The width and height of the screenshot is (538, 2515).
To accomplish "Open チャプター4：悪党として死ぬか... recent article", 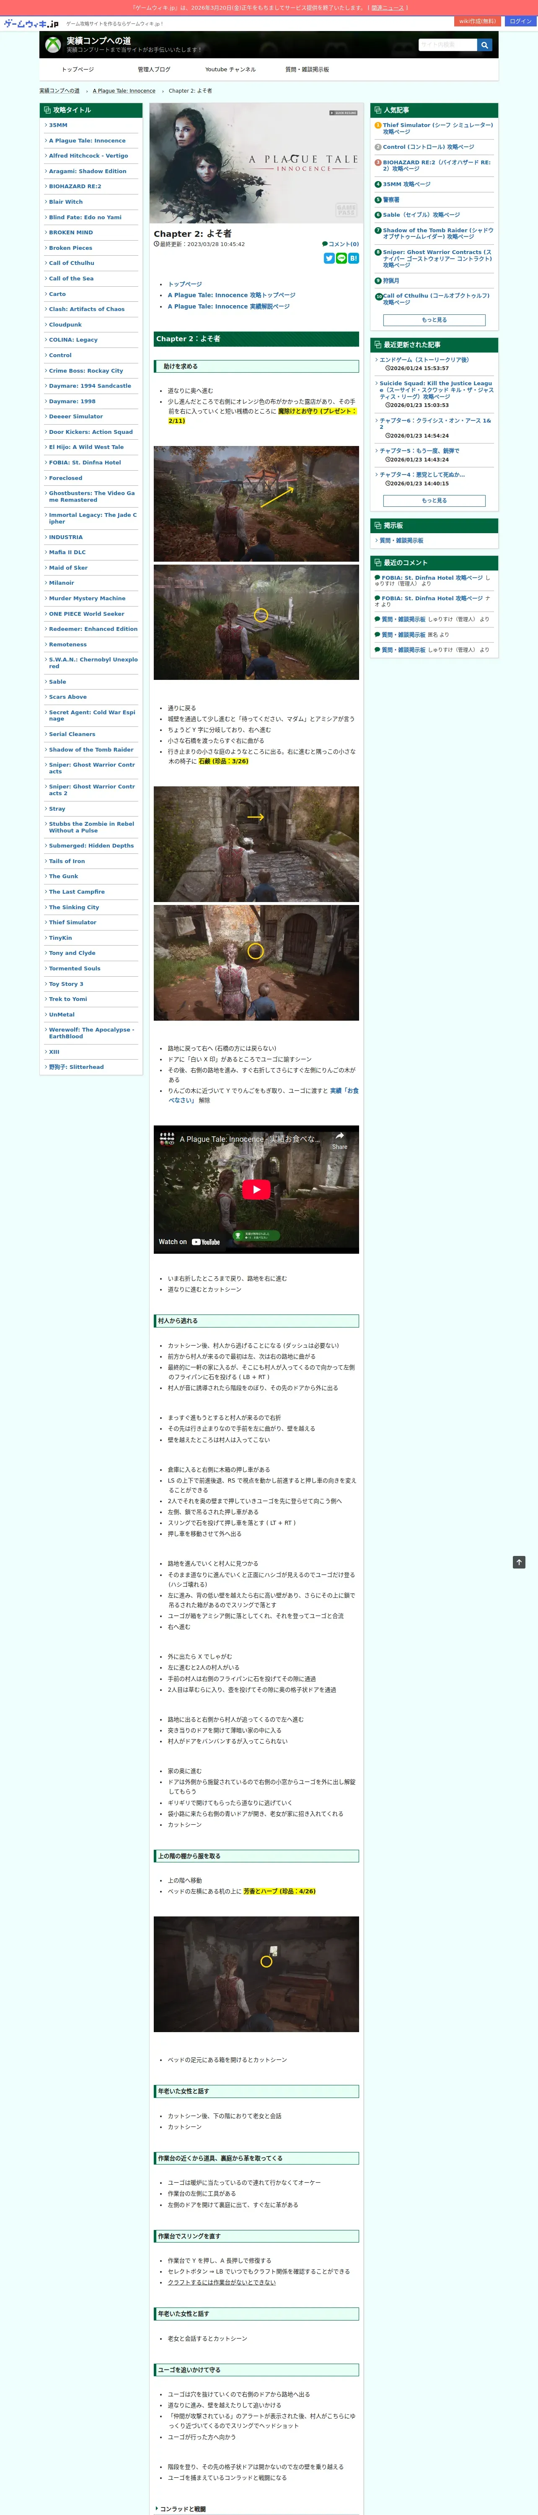I will tap(422, 474).
